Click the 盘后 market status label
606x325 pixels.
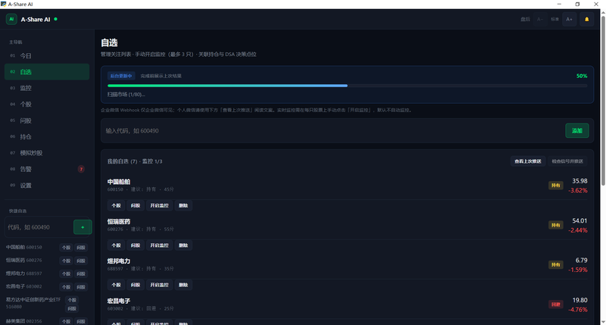tap(525, 20)
